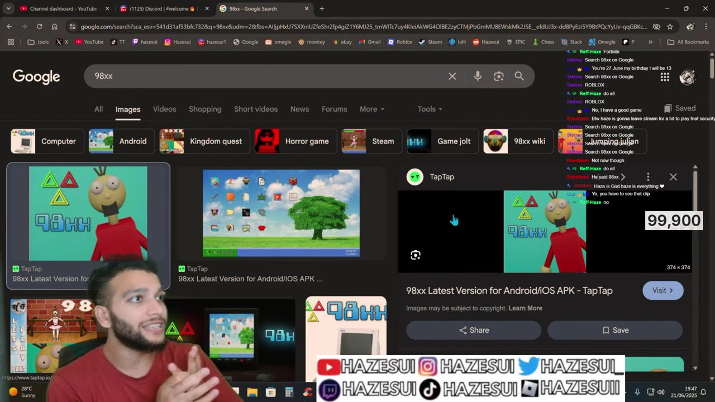Expand the More search filters dropdown
Image resolution: width=715 pixels, height=402 pixels.
(372, 109)
